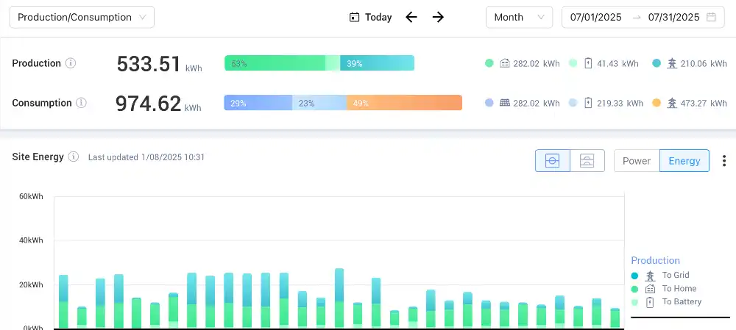Open calendar picker icon in date range
736x330 pixels.
[711, 17]
